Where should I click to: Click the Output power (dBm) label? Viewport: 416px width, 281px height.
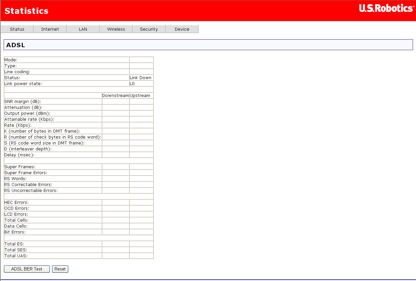(27, 113)
